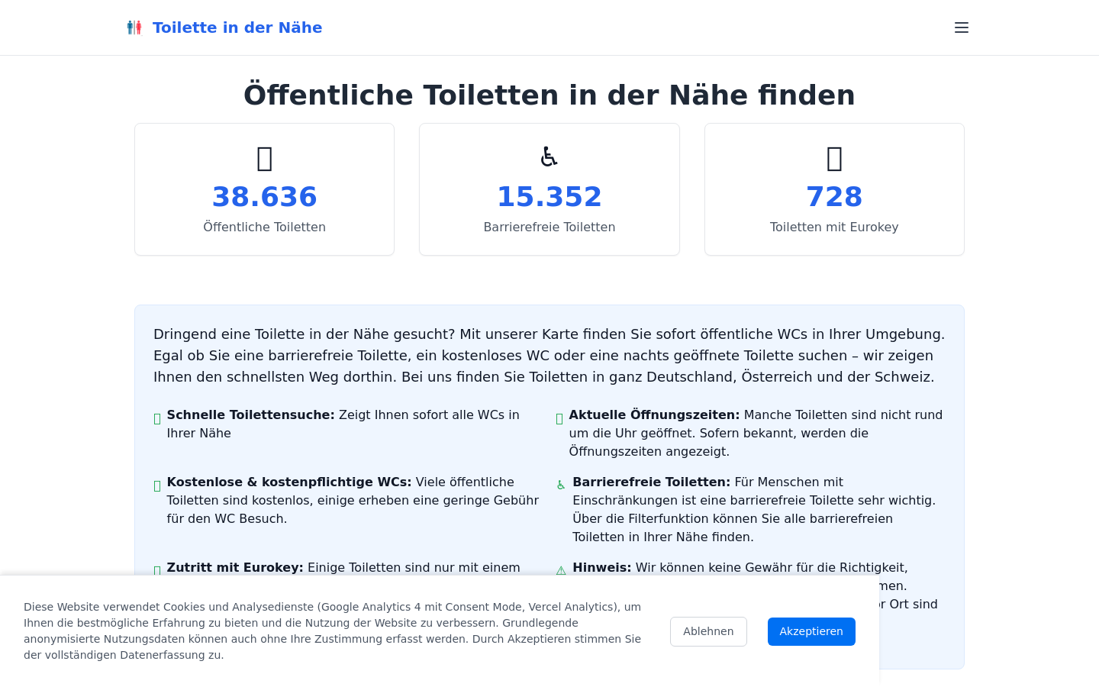Click the 38.636 number in the first card
This screenshot has width=1099, height=687.
[265, 197]
